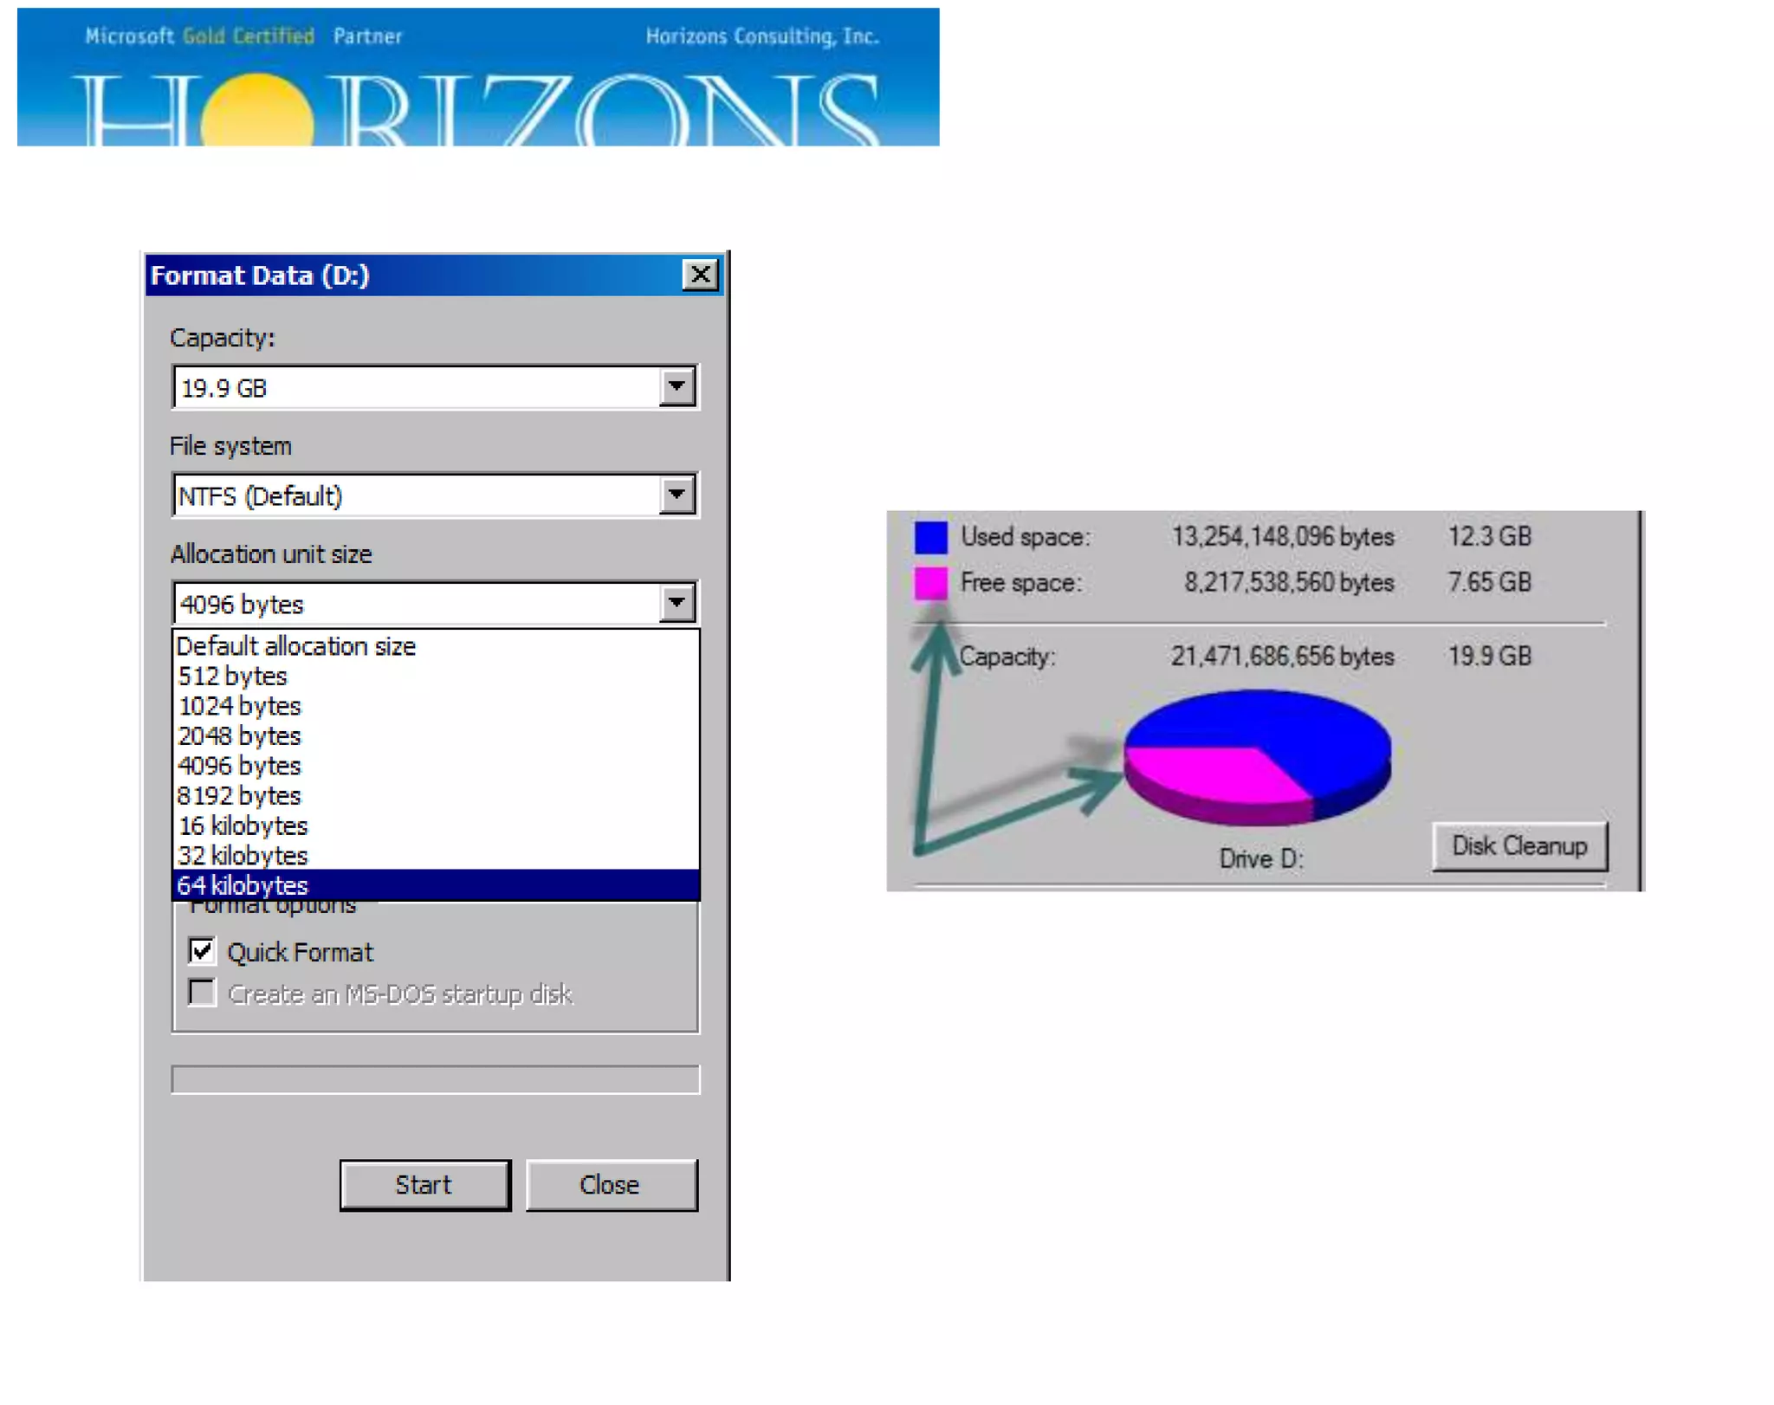Choose 512 bytes allocation size
The height and width of the screenshot is (1405, 1774).
(x=232, y=677)
